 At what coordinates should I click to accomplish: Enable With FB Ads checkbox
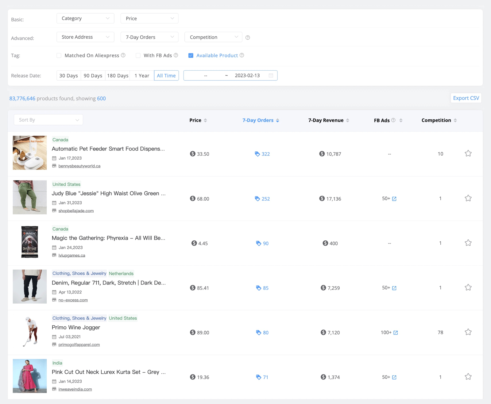click(138, 56)
